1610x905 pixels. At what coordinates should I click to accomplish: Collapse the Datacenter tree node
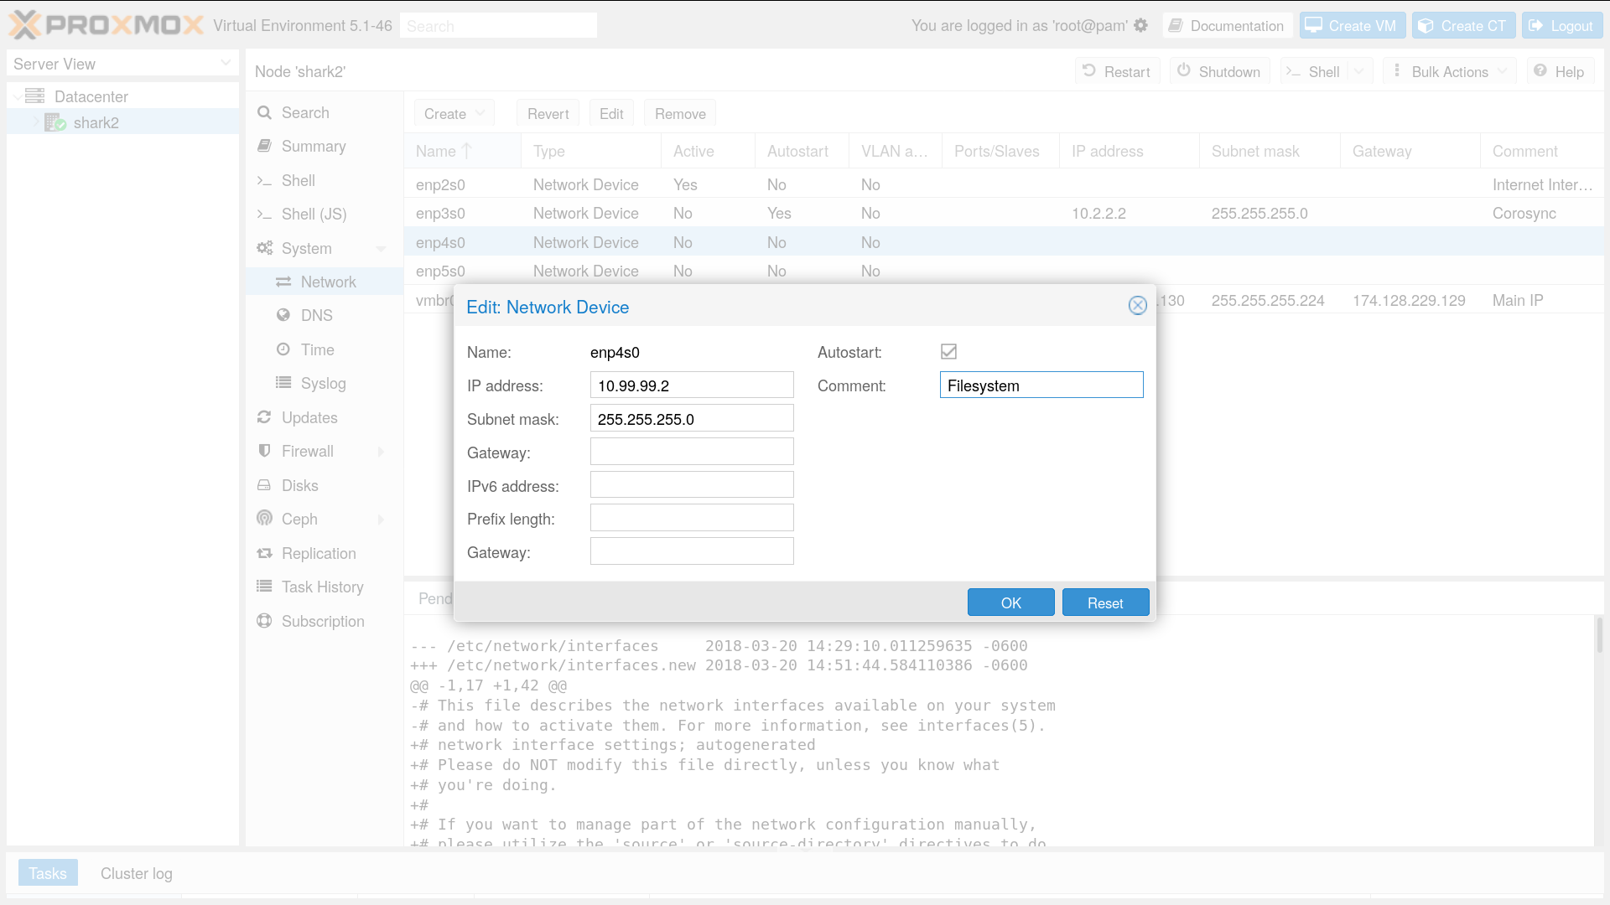tap(18, 97)
